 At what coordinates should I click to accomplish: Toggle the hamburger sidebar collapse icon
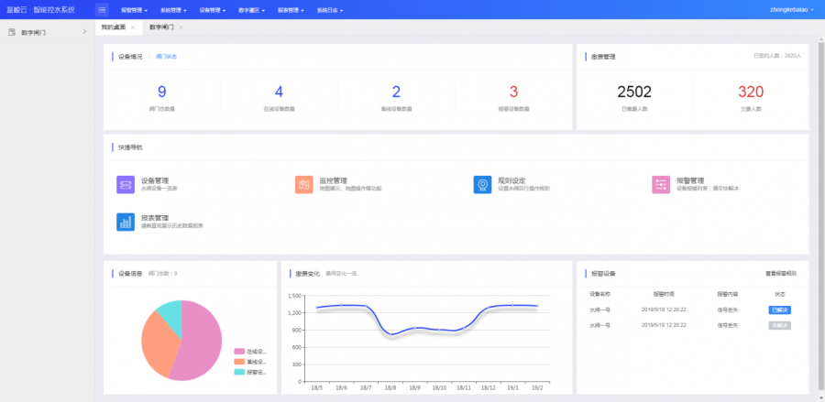102,9
